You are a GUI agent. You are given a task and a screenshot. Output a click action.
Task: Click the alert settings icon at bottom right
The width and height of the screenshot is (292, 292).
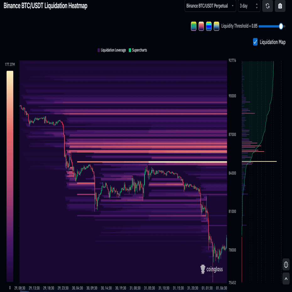[286, 264]
